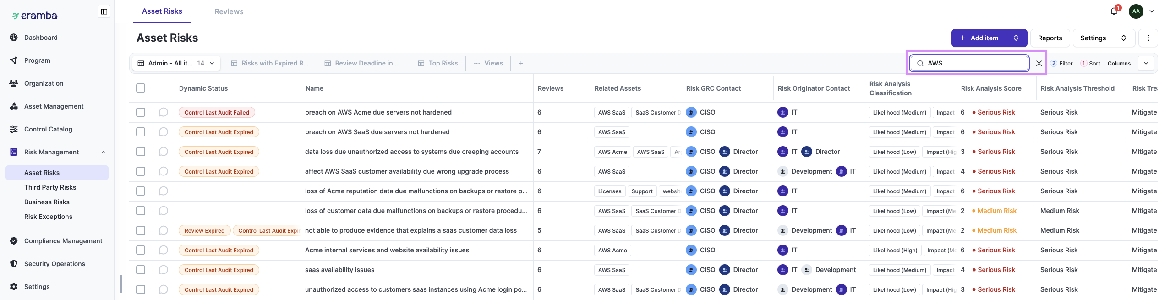The image size is (1170, 300).
Task: Open the Top Risks view tab
Action: pos(438,64)
